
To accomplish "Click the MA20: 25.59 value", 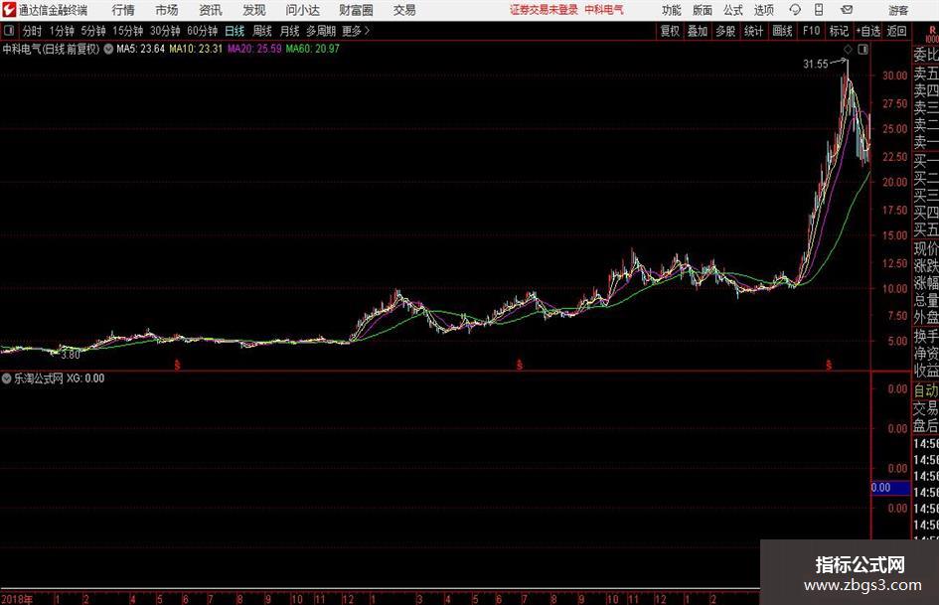I will tap(254, 49).
